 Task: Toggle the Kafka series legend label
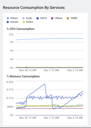30,22
